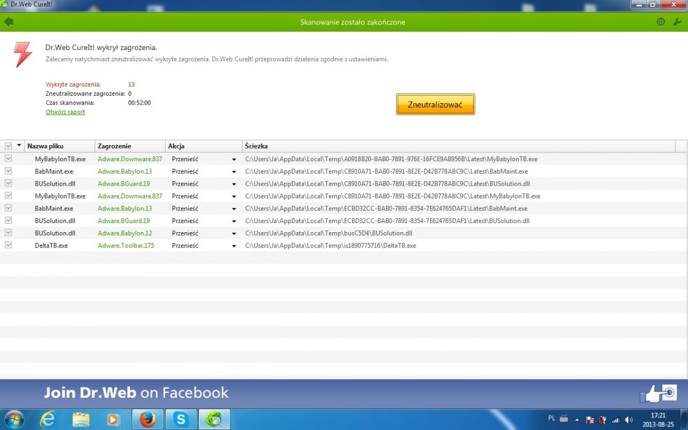Viewport: 688px width, 430px height.
Task: Select the threat name Adware.Toolbar.175
Action: 126,245
